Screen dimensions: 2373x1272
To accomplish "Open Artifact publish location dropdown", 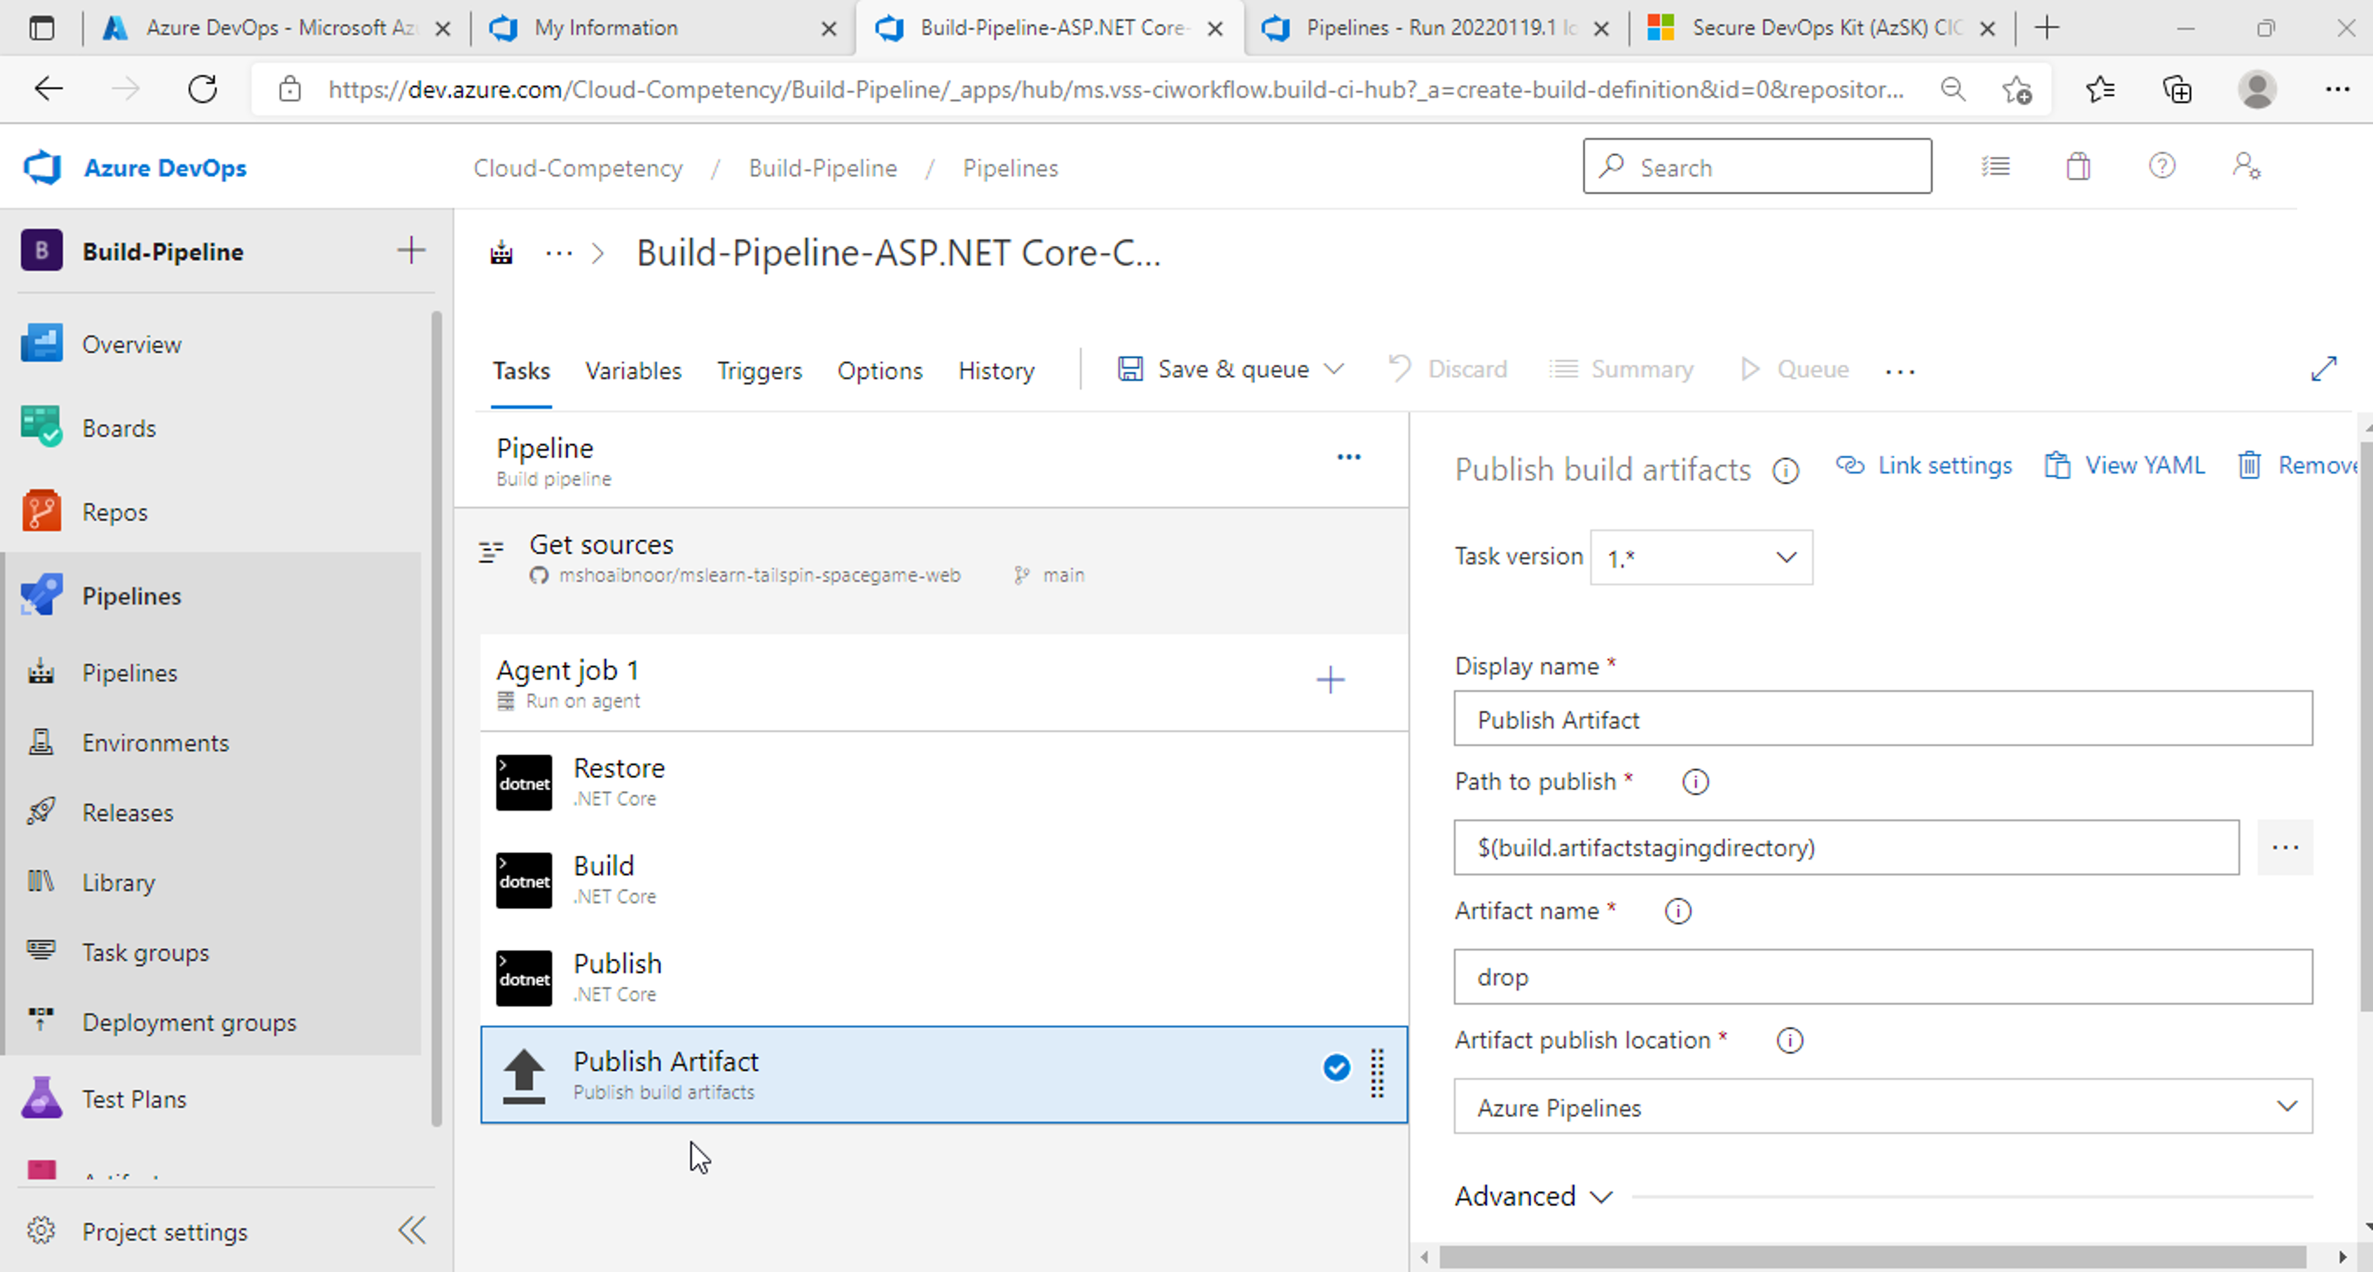I will [1883, 1106].
